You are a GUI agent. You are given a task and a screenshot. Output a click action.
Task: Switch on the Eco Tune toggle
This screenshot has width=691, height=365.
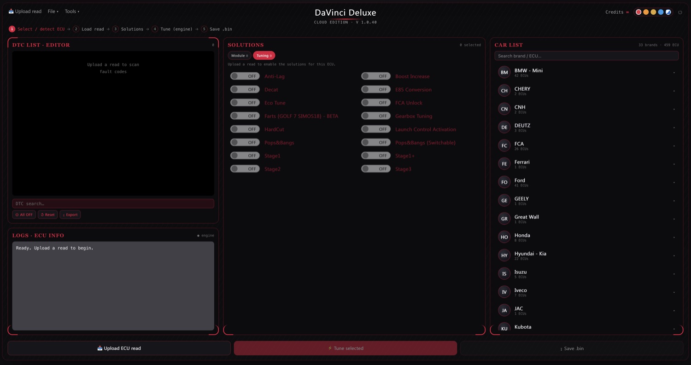click(x=245, y=103)
